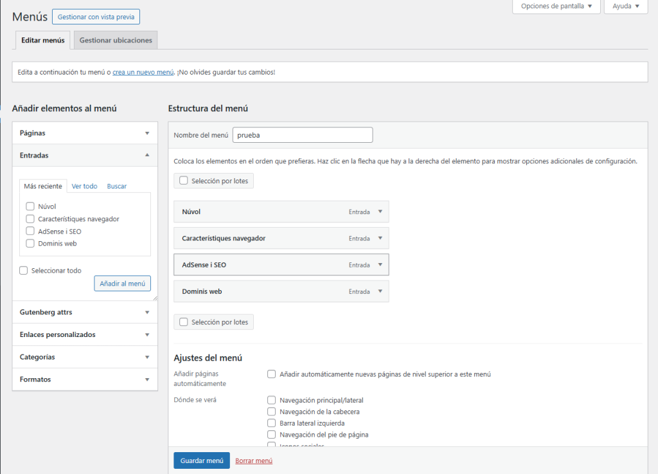Expand the AdSense i SEO item arrow

click(x=380, y=264)
